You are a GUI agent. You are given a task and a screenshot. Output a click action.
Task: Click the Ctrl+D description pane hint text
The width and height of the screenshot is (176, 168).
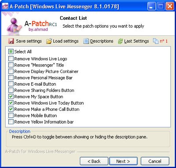pos(80,137)
